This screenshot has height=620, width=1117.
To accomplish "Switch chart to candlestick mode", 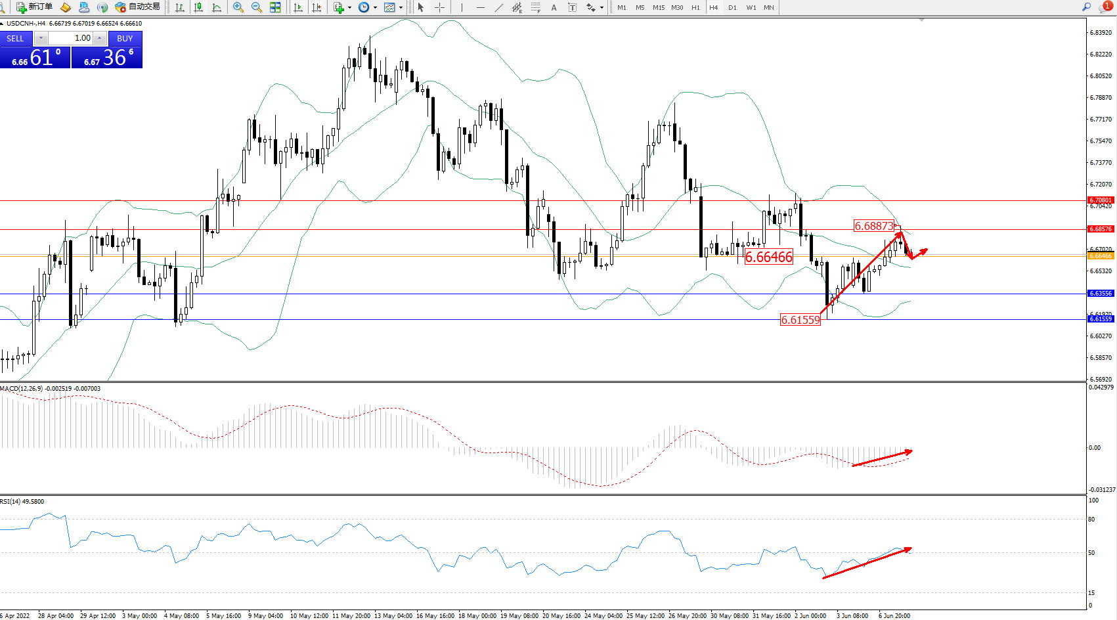I will (198, 7).
